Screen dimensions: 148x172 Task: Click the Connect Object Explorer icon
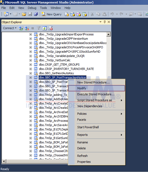click(21, 28)
